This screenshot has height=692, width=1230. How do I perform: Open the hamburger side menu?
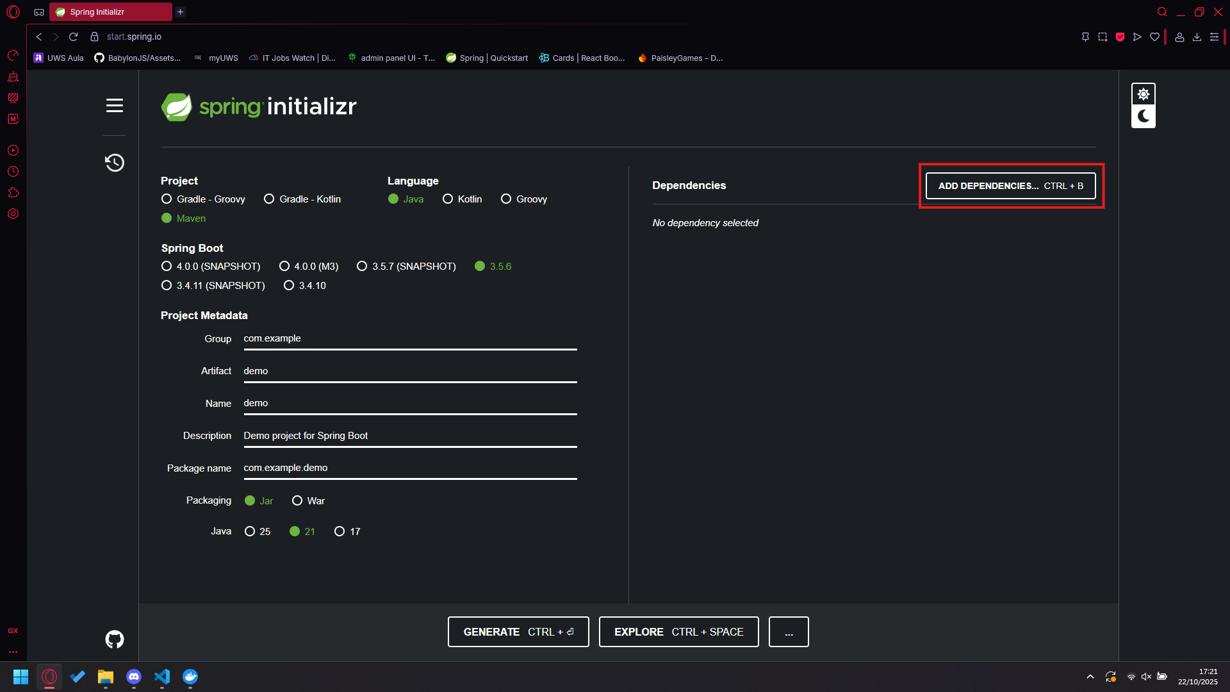[115, 106]
